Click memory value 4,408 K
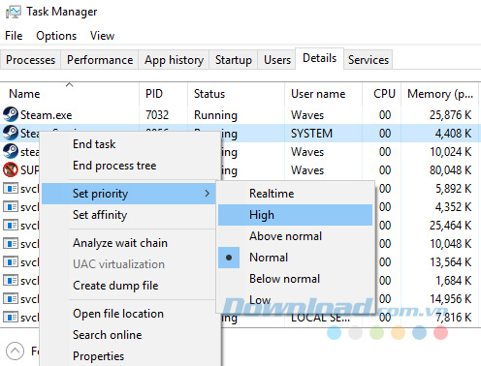 (453, 134)
